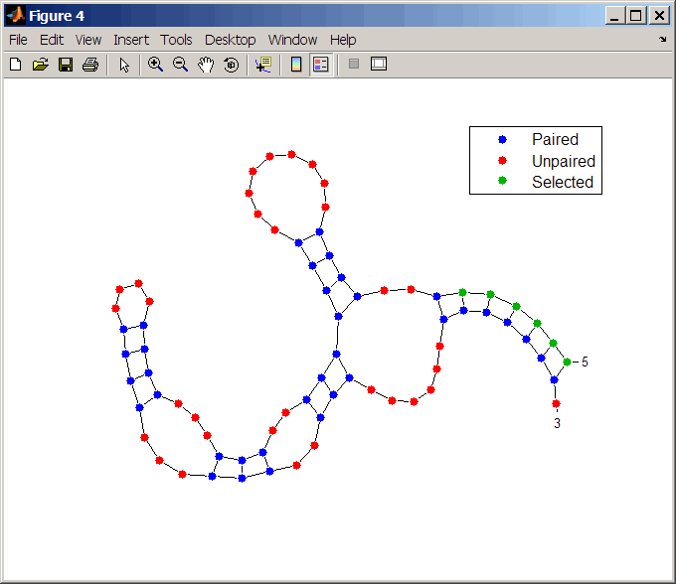676x584 pixels.
Task: Open the Tools menu
Action: tap(176, 40)
